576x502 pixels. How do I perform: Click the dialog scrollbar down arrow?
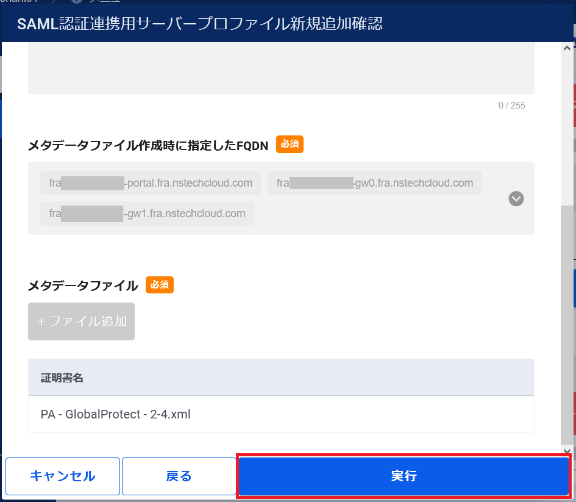coord(567,451)
